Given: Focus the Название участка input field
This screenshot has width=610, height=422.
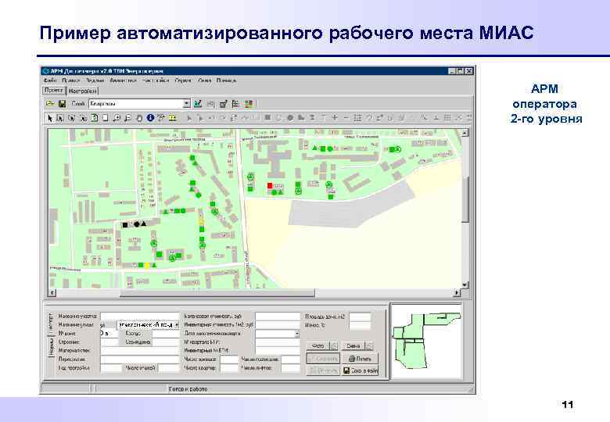Looking at the screenshot, I should (x=140, y=316).
